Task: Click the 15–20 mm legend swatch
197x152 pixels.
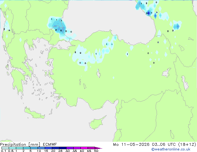Action: click(x=48, y=148)
